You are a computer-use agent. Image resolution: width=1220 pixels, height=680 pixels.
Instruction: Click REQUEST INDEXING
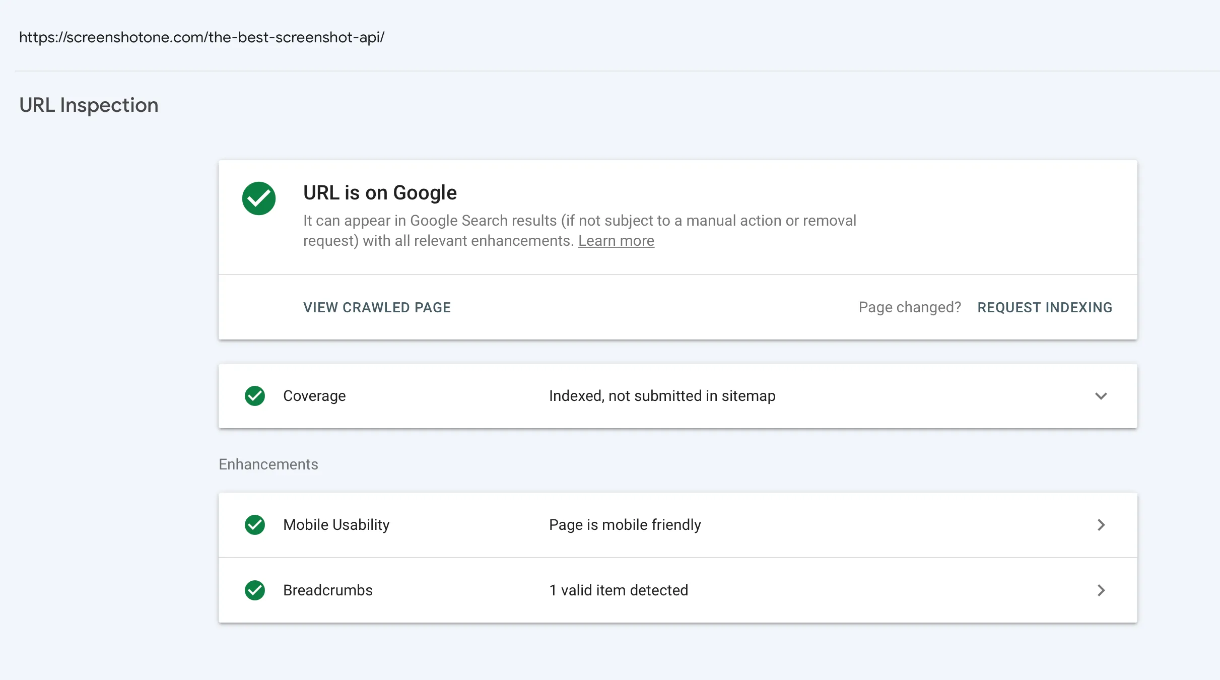(1045, 307)
